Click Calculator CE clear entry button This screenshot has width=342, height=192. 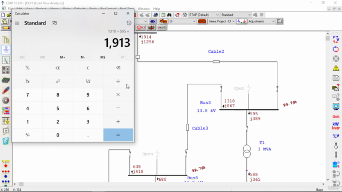(x=58, y=68)
